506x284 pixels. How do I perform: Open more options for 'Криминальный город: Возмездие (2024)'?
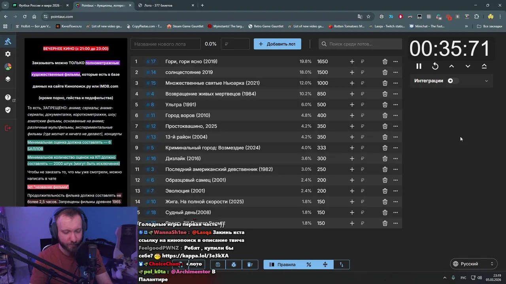pyautogui.click(x=395, y=148)
